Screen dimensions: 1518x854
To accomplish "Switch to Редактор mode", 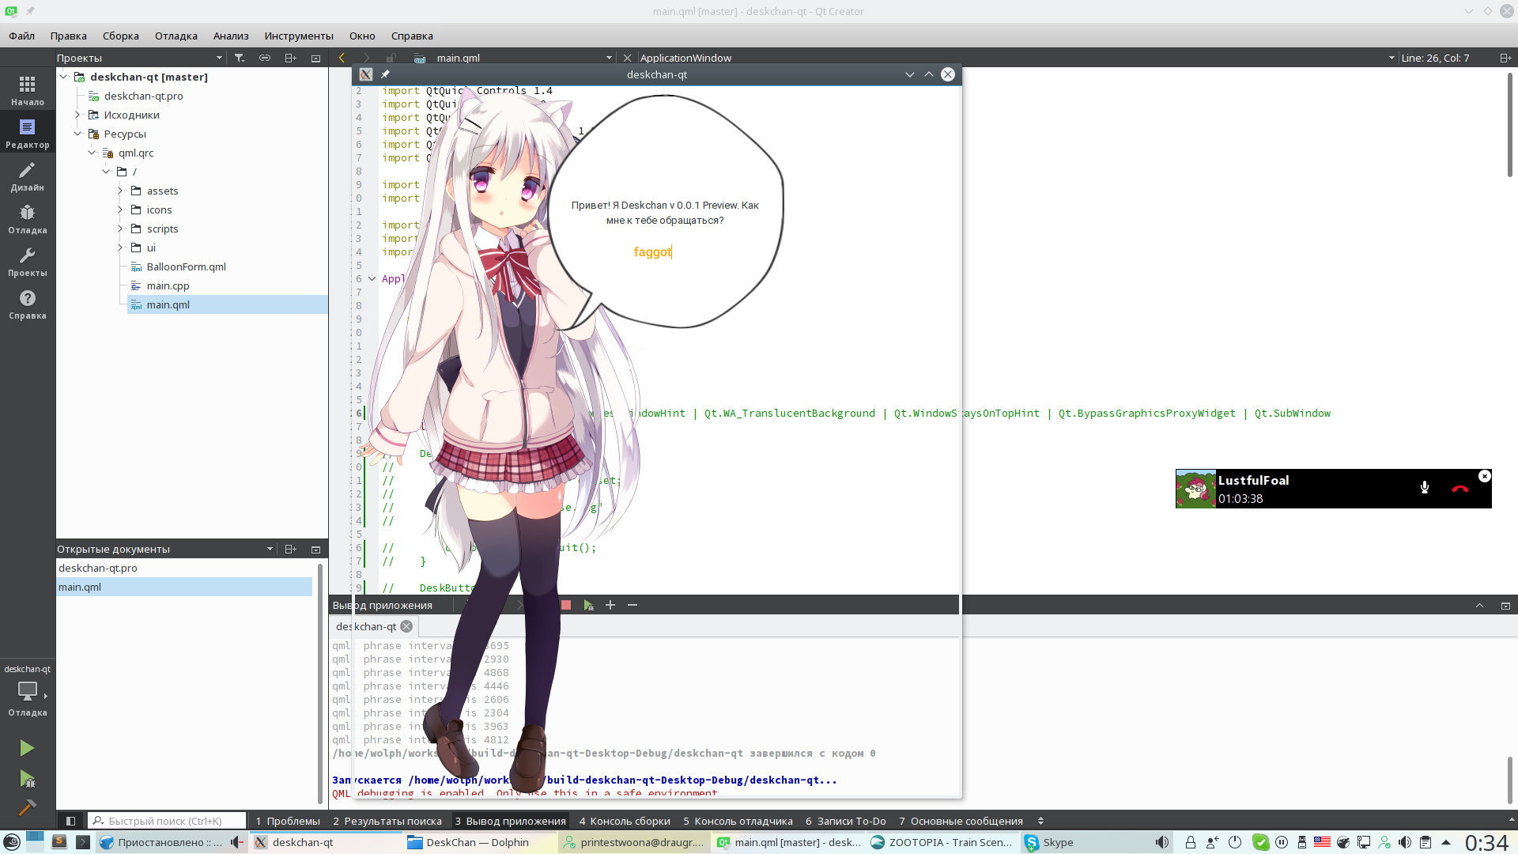I will (x=28, y=133).
